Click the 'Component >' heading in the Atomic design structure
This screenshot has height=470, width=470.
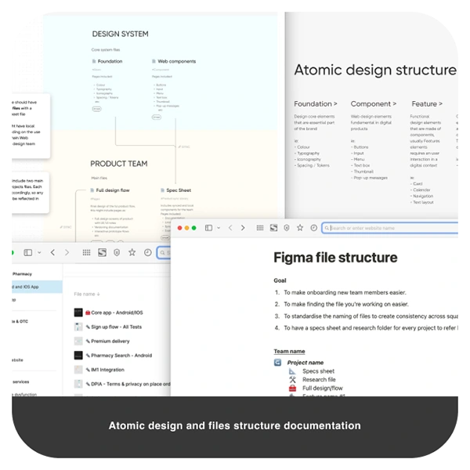click(374, 103)
